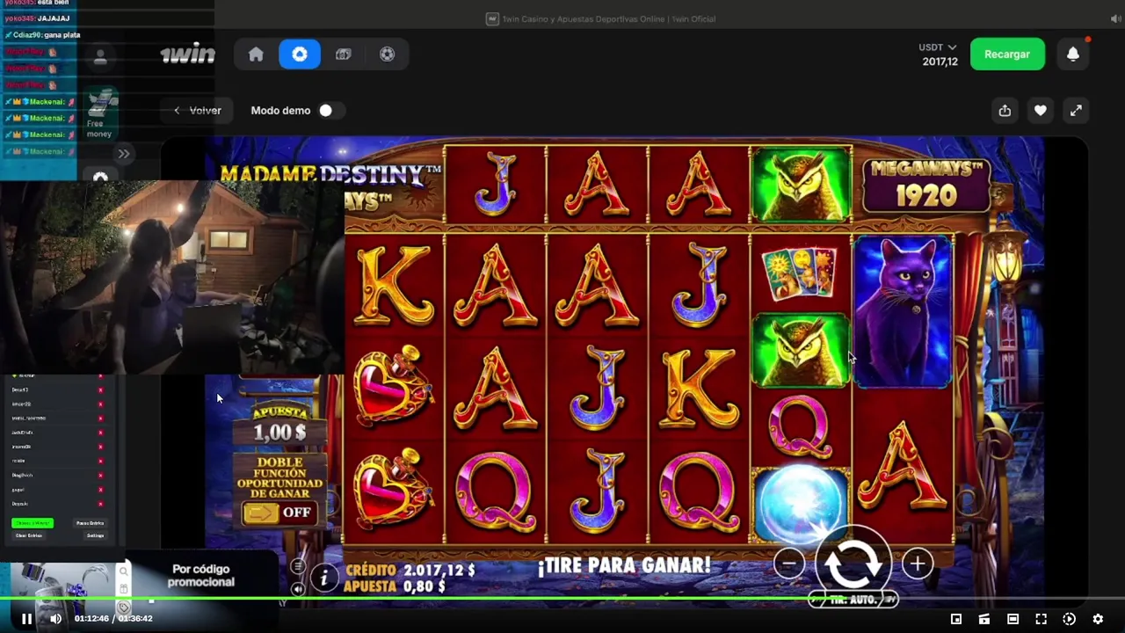This screenshot has width=1125, height=633.
Task: Open the miniplayer view
Action: (x=956, y=619)
